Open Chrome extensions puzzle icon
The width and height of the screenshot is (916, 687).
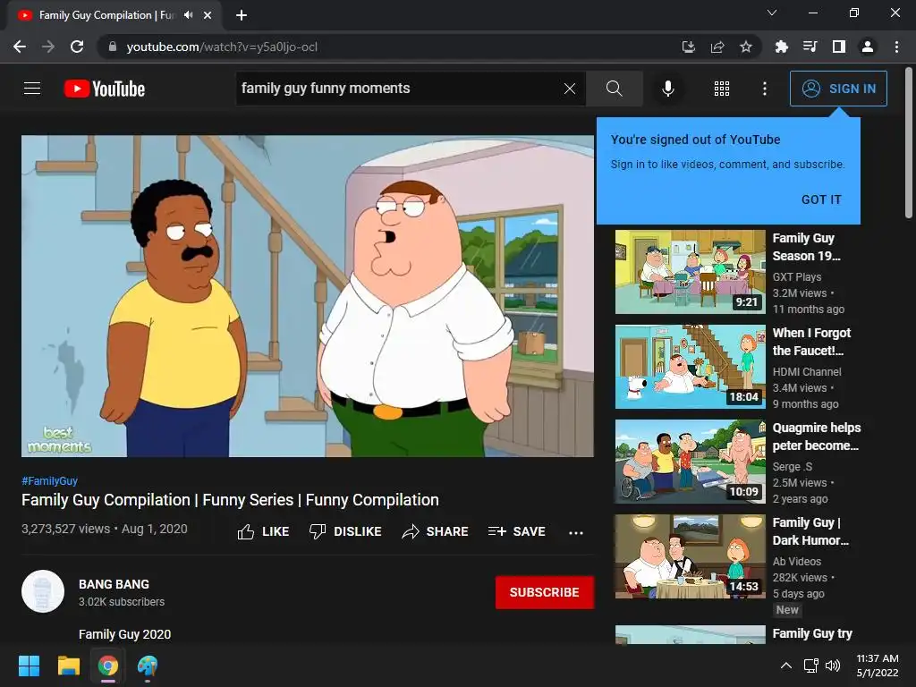click(x=781, y=47)
